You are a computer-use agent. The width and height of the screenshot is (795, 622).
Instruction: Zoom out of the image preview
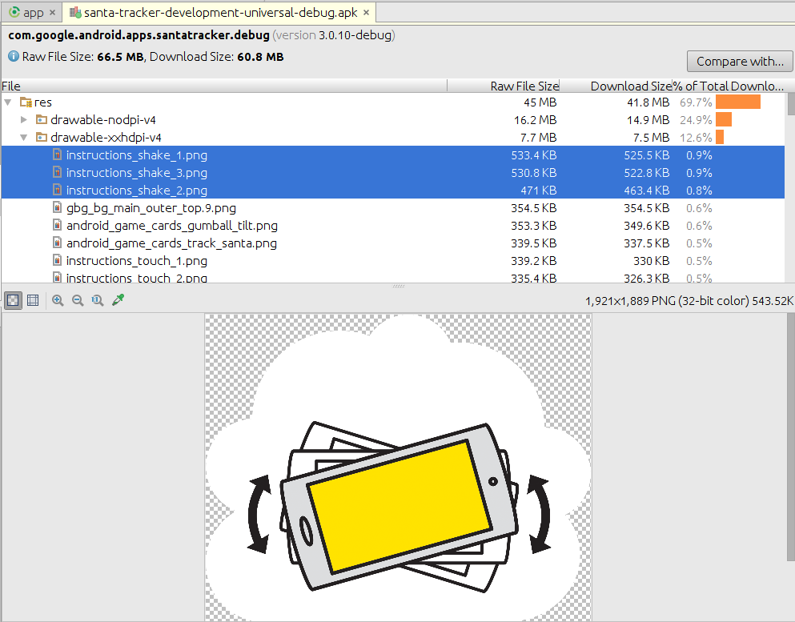coord(77,300)
